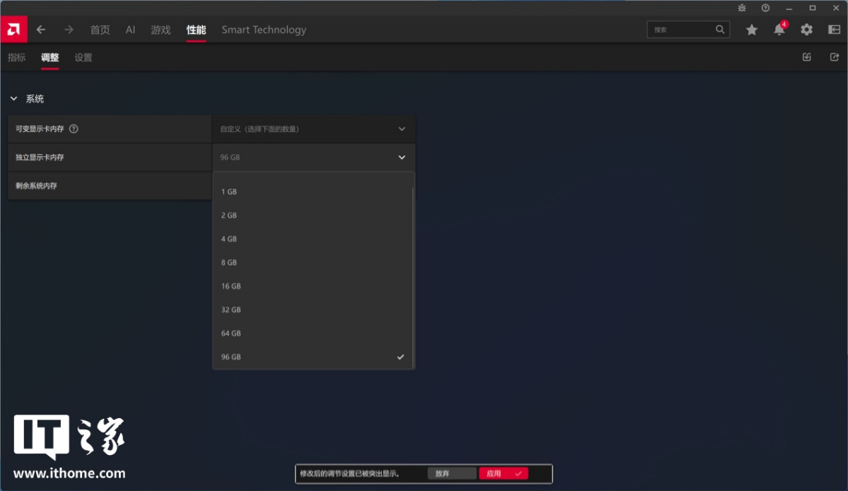Collapse the 独立显示卡内存 dropdown
Image resolution: width=848 pixels, height=491 pixels.
(401, 157)
